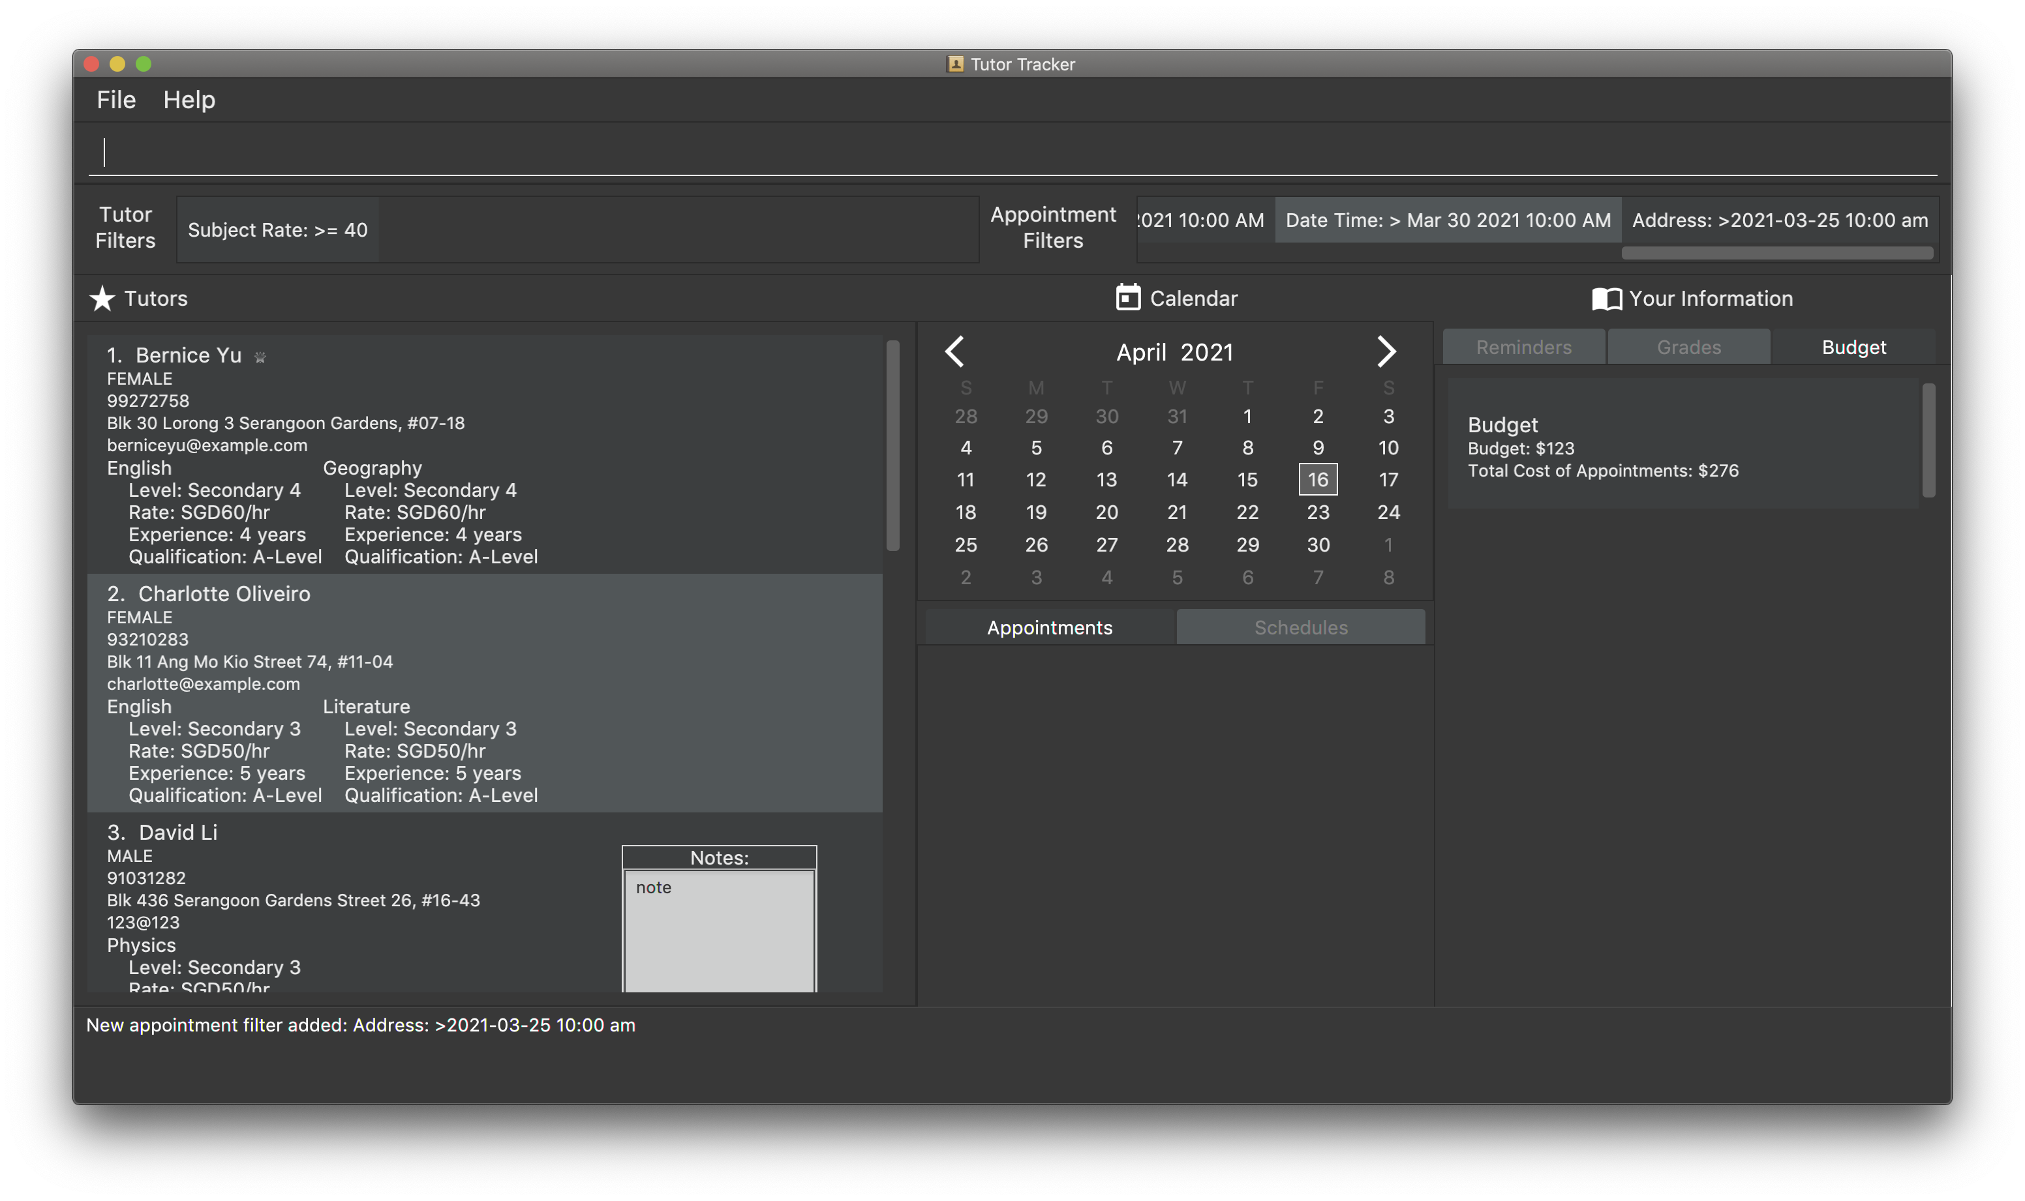This screenshot has height=1201, width=2025.
Task: Select the Budget tab
Action: coord(1853,347)
